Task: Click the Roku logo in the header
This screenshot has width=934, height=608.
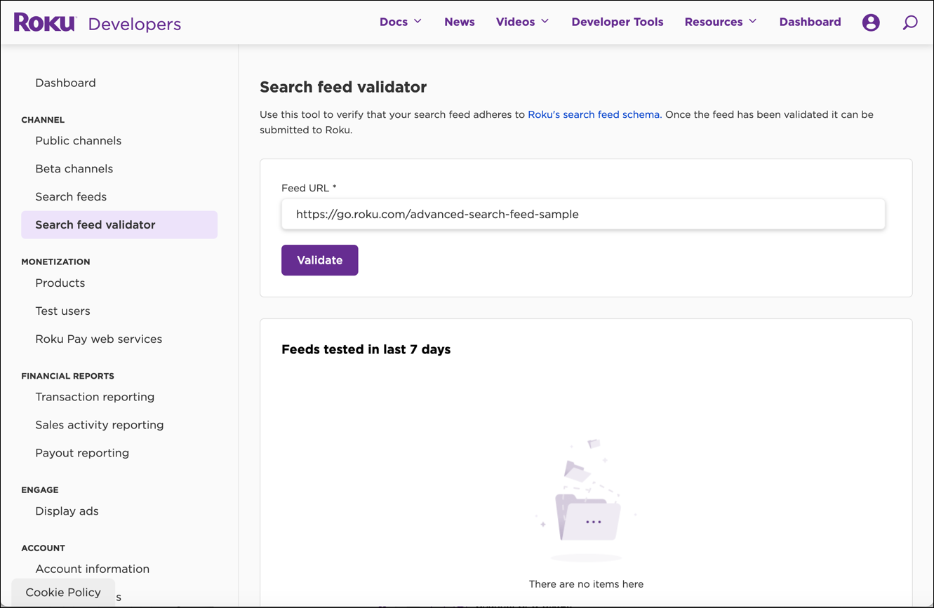Action: 44,22
